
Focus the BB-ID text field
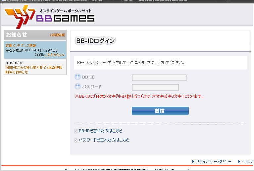[x=159, y=78]
